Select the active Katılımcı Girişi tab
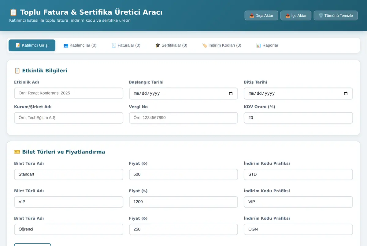 pyautogui.click(x=32, y=45)
